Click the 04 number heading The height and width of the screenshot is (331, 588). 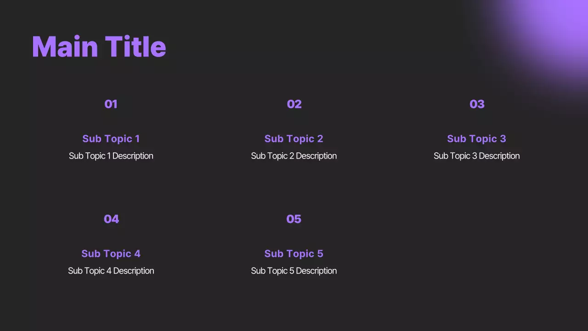111,219
